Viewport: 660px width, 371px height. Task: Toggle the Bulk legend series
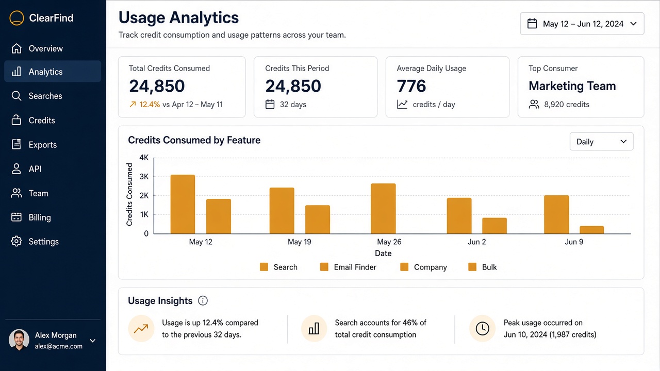[483, 267]
